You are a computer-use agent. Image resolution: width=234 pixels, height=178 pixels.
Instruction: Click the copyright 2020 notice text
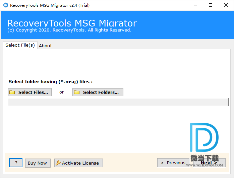[x=69, y=30]
